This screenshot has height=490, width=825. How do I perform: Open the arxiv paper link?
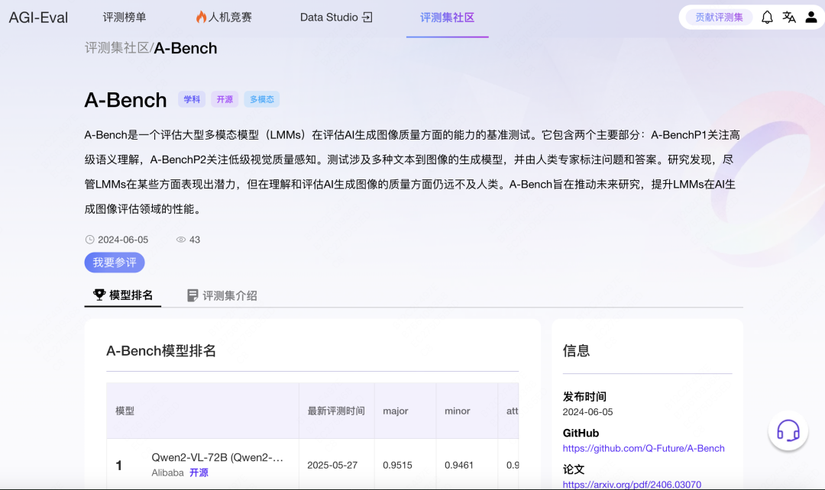coord(632,484)
